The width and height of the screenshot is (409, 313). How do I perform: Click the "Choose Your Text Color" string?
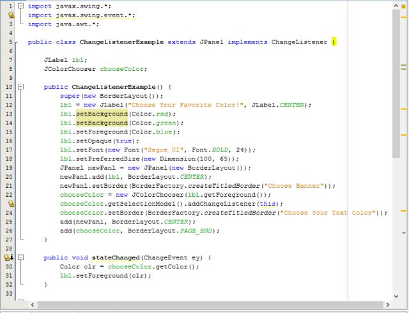coord(328,213)
